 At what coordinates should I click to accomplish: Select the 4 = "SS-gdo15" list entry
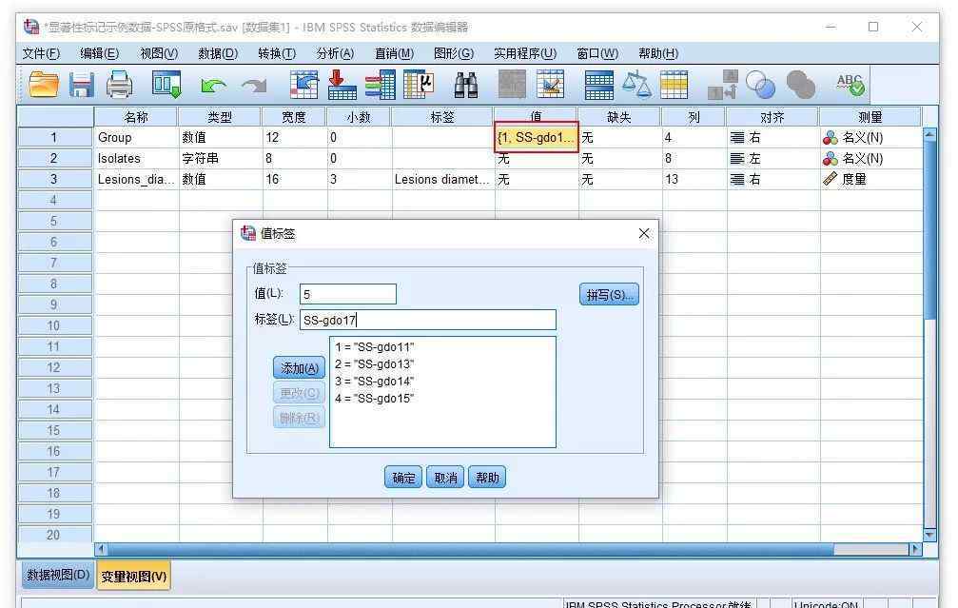pyautogui.click(x=375, y=399)
